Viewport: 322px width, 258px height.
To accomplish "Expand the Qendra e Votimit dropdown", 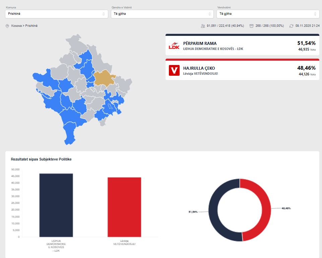I will 162,14.
